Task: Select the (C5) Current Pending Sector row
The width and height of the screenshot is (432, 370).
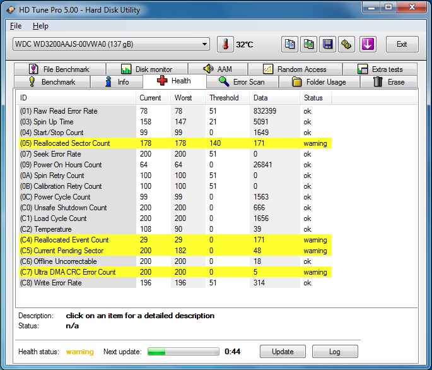Action: point(175,251)
